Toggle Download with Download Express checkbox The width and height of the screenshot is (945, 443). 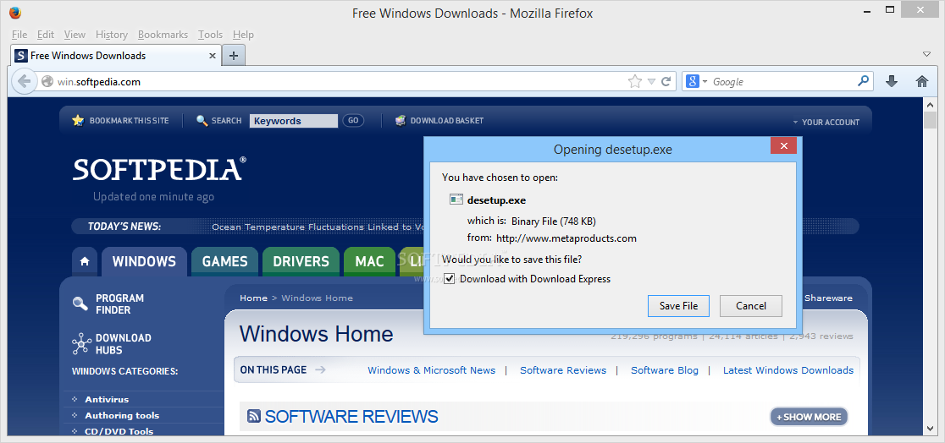coord(449,279)
